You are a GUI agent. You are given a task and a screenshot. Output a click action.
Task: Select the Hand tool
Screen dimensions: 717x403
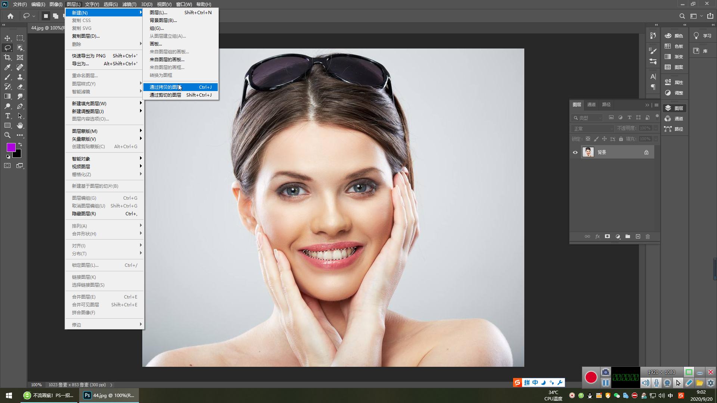coord(20,125)
